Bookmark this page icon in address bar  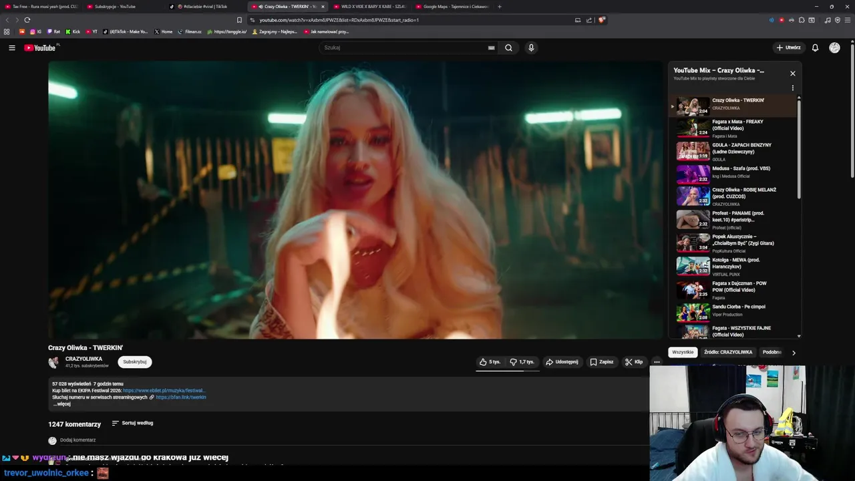tap(239, 20)
